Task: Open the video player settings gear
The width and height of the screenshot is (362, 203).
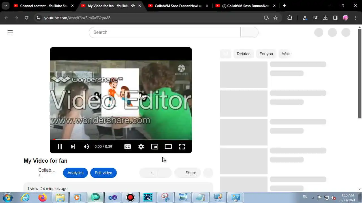Action: click(x=141, y=147)
